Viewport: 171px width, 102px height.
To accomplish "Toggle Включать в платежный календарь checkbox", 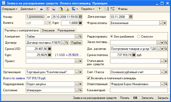I will (88, 78).
